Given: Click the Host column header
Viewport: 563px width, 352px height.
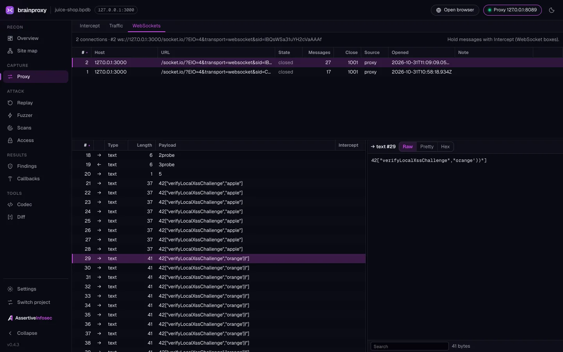Looking at the screenshot, I should (x=124, y=52).
